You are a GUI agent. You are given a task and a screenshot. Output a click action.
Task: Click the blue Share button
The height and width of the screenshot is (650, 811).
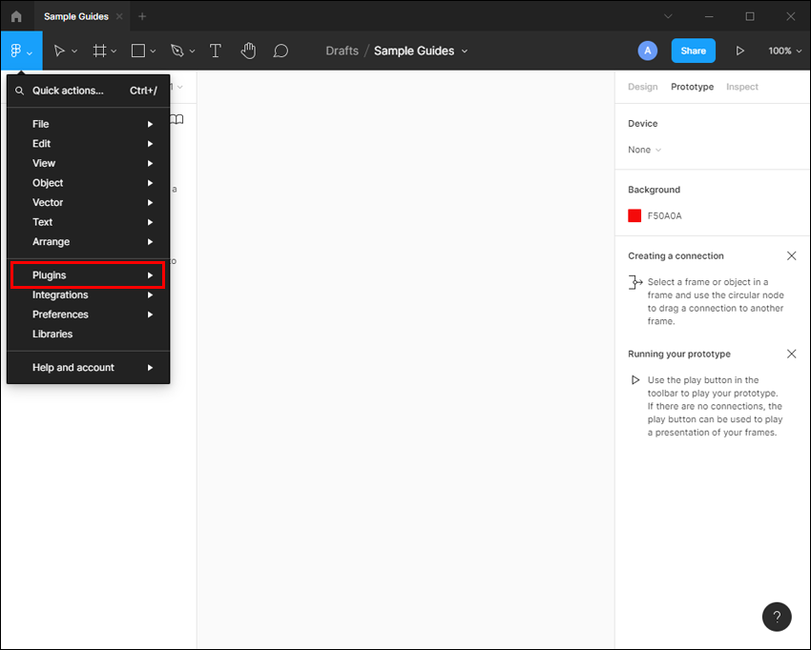693,51
